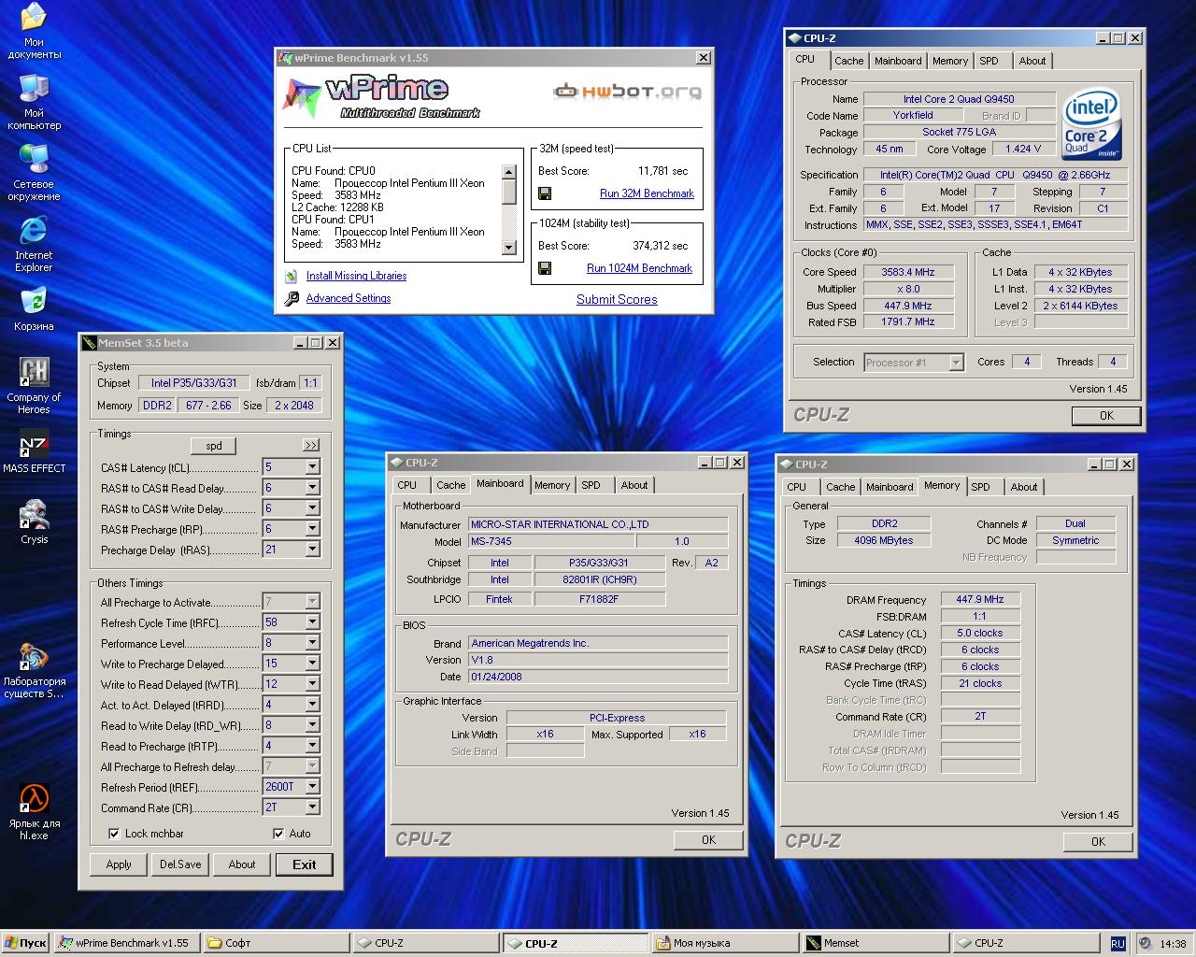Switch to the Моя музыка taskbar item
The height and width of the screenshot is (957, 1196).
pos(724,943)
